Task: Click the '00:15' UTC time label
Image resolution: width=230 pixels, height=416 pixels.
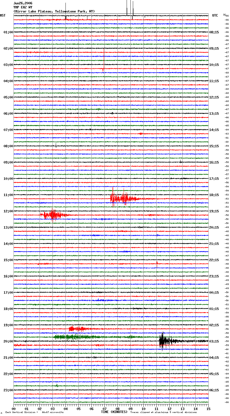Action: 214,293
